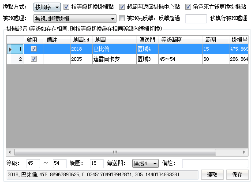Screen dimensions: 251x185
Task: Uncheck the 啟用 box for 巴比倫 row
Action: pyautogui.click(x=34, y=49)
